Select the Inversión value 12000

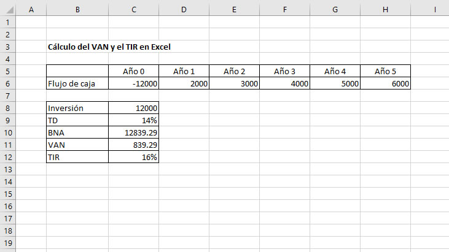pyautogui.click(x=133, y=108)
